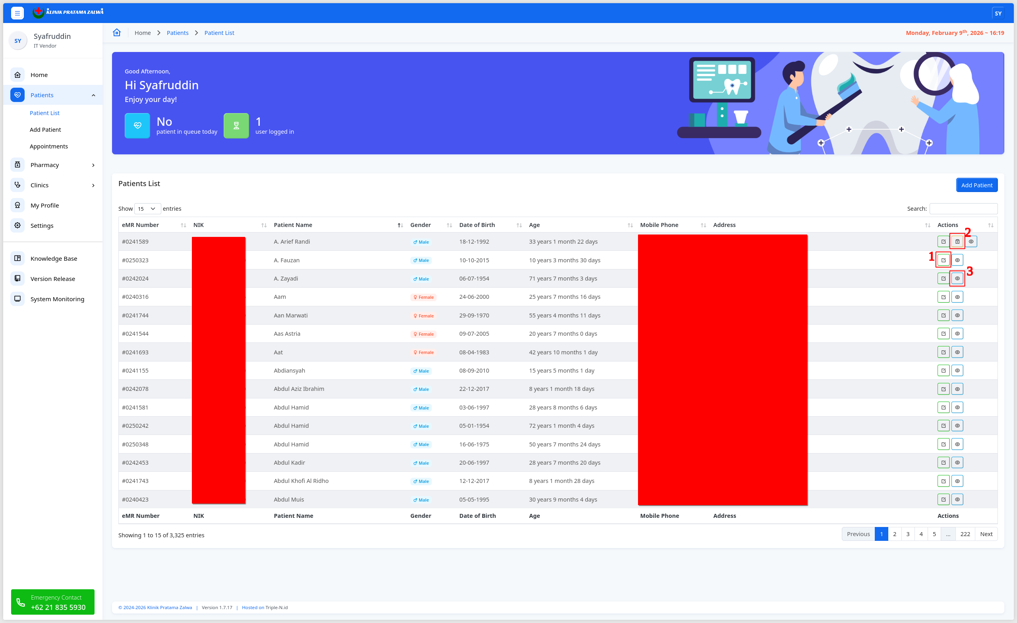Click the hamburger menu icon in header
Viewport: 1017px width, 623px height.
point(17,13)
